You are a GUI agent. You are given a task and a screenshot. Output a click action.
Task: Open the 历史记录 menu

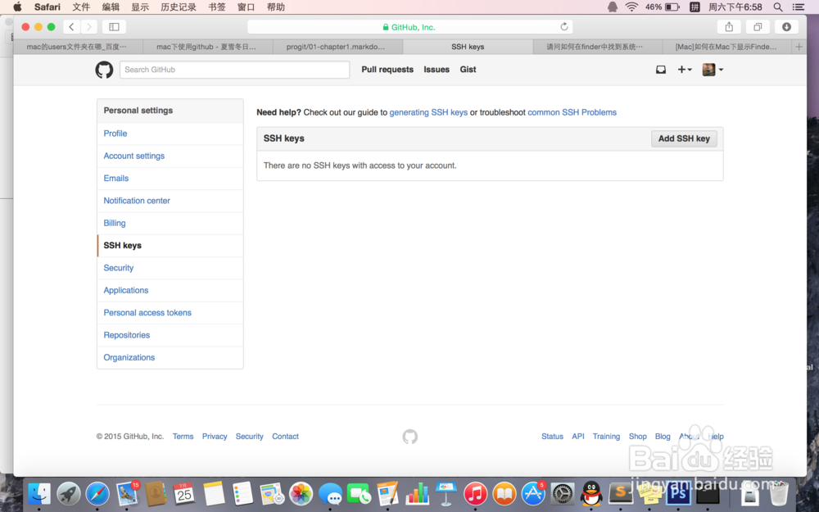point(178,7)
